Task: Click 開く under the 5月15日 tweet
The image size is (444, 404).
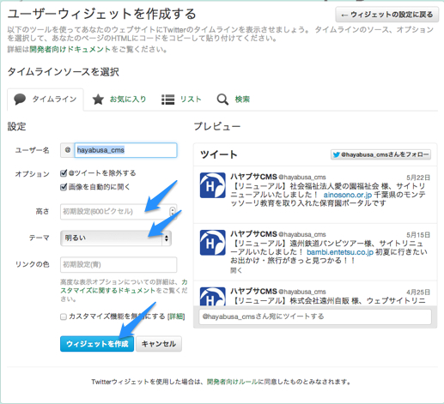Action: point(236,270)
